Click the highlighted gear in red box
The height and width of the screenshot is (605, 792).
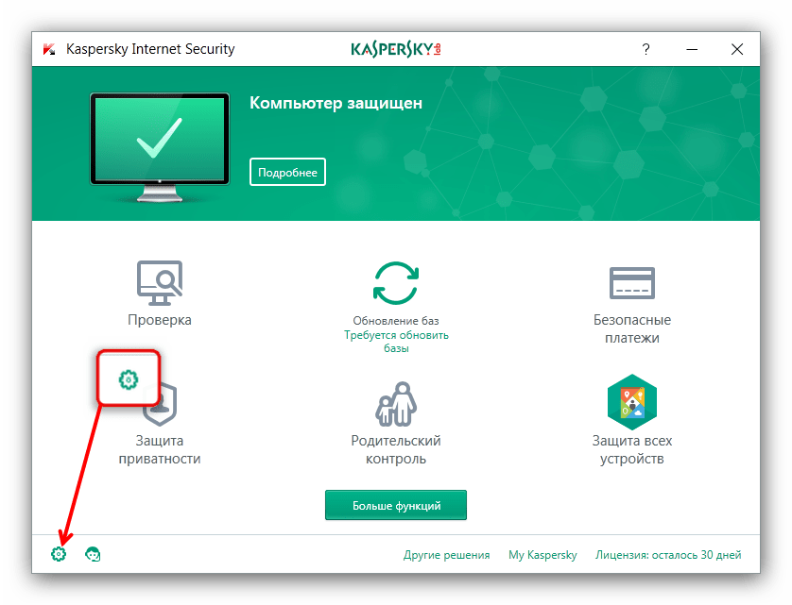(x=129, y=378)
